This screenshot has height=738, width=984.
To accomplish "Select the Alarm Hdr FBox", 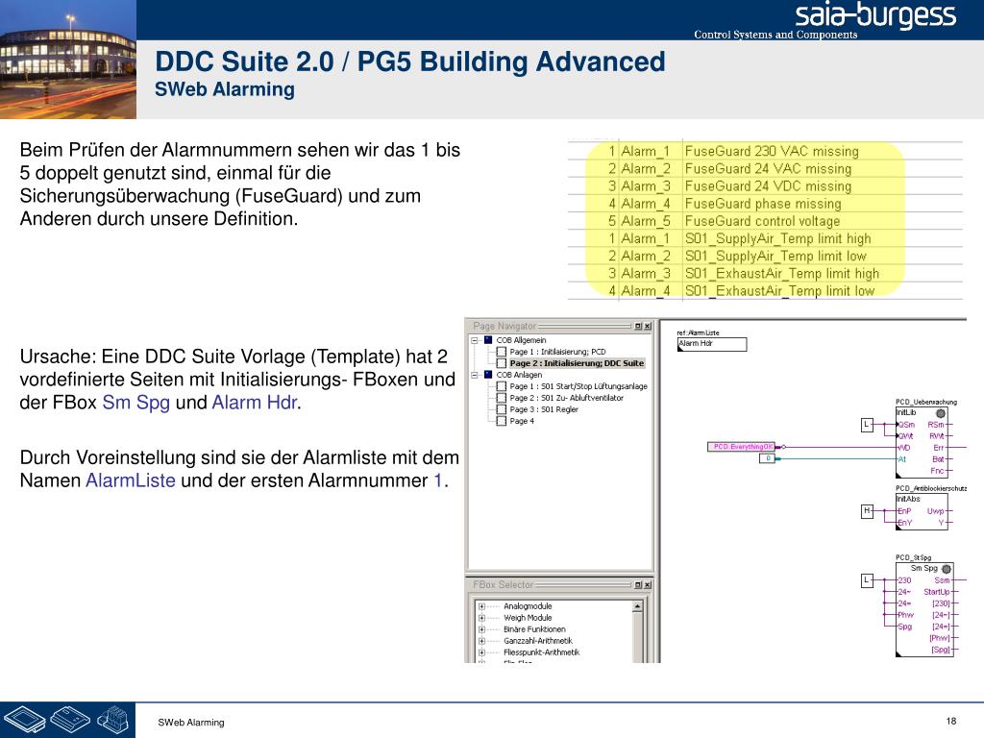I will click(x=712, y=345).
